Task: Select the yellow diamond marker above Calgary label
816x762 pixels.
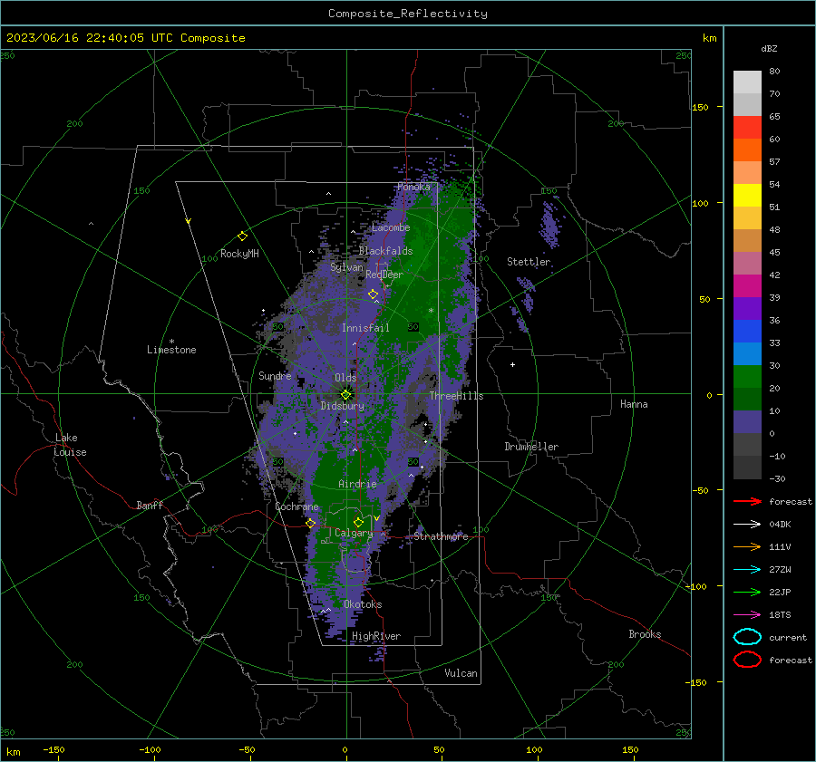Action: (358, 522)
